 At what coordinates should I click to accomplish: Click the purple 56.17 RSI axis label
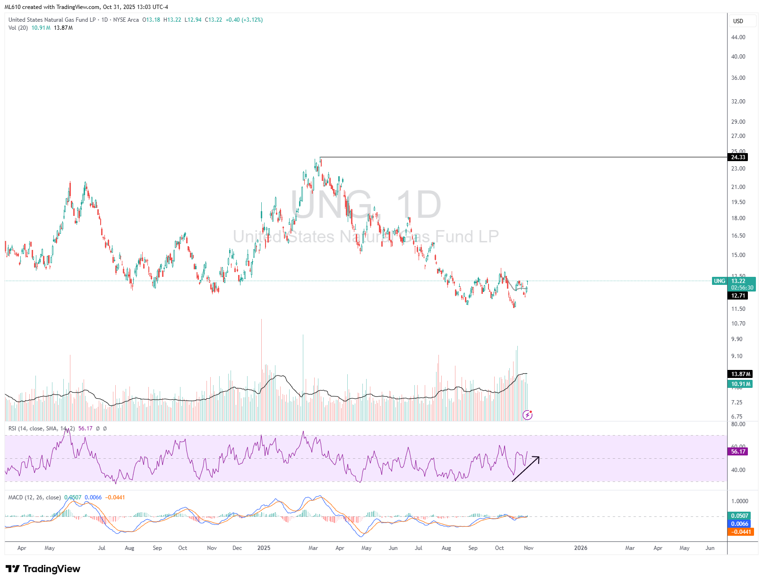coord(738,452)
